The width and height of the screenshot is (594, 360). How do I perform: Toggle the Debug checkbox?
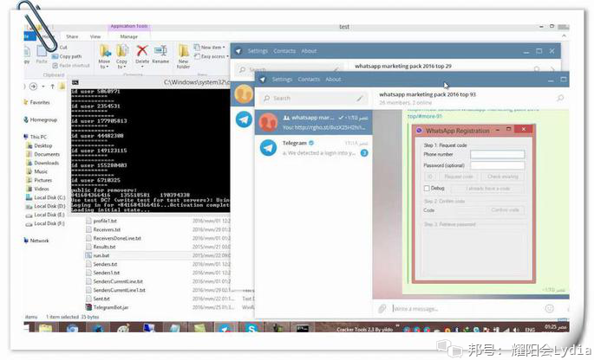(427, 189)
